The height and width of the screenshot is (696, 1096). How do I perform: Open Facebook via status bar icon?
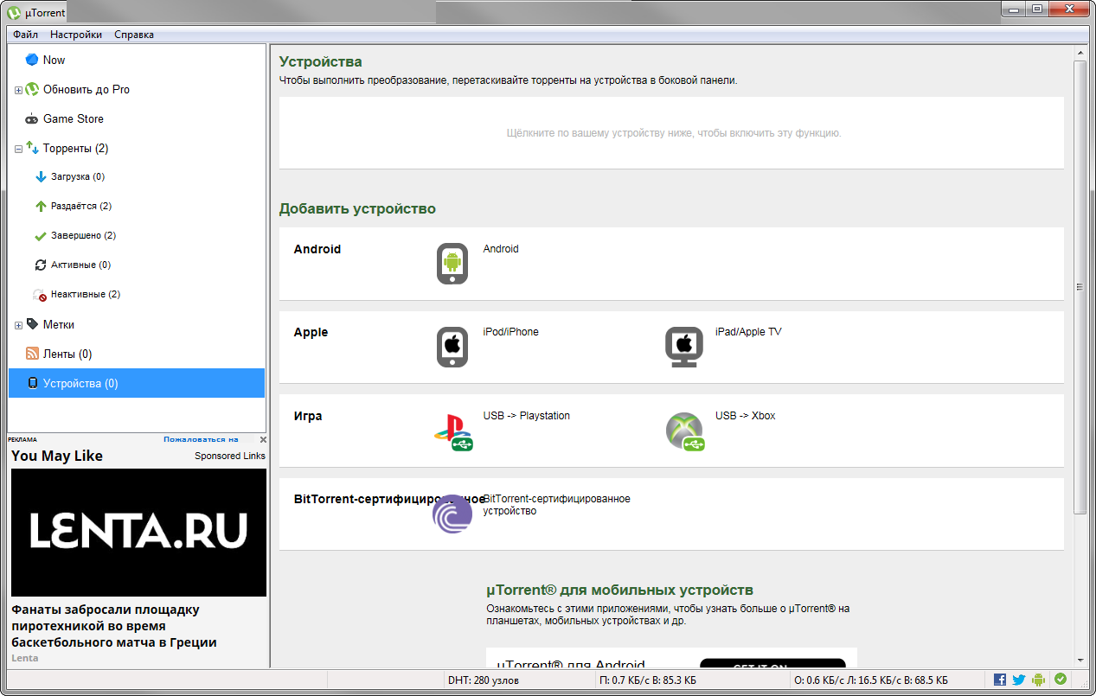pos(1000,680)
